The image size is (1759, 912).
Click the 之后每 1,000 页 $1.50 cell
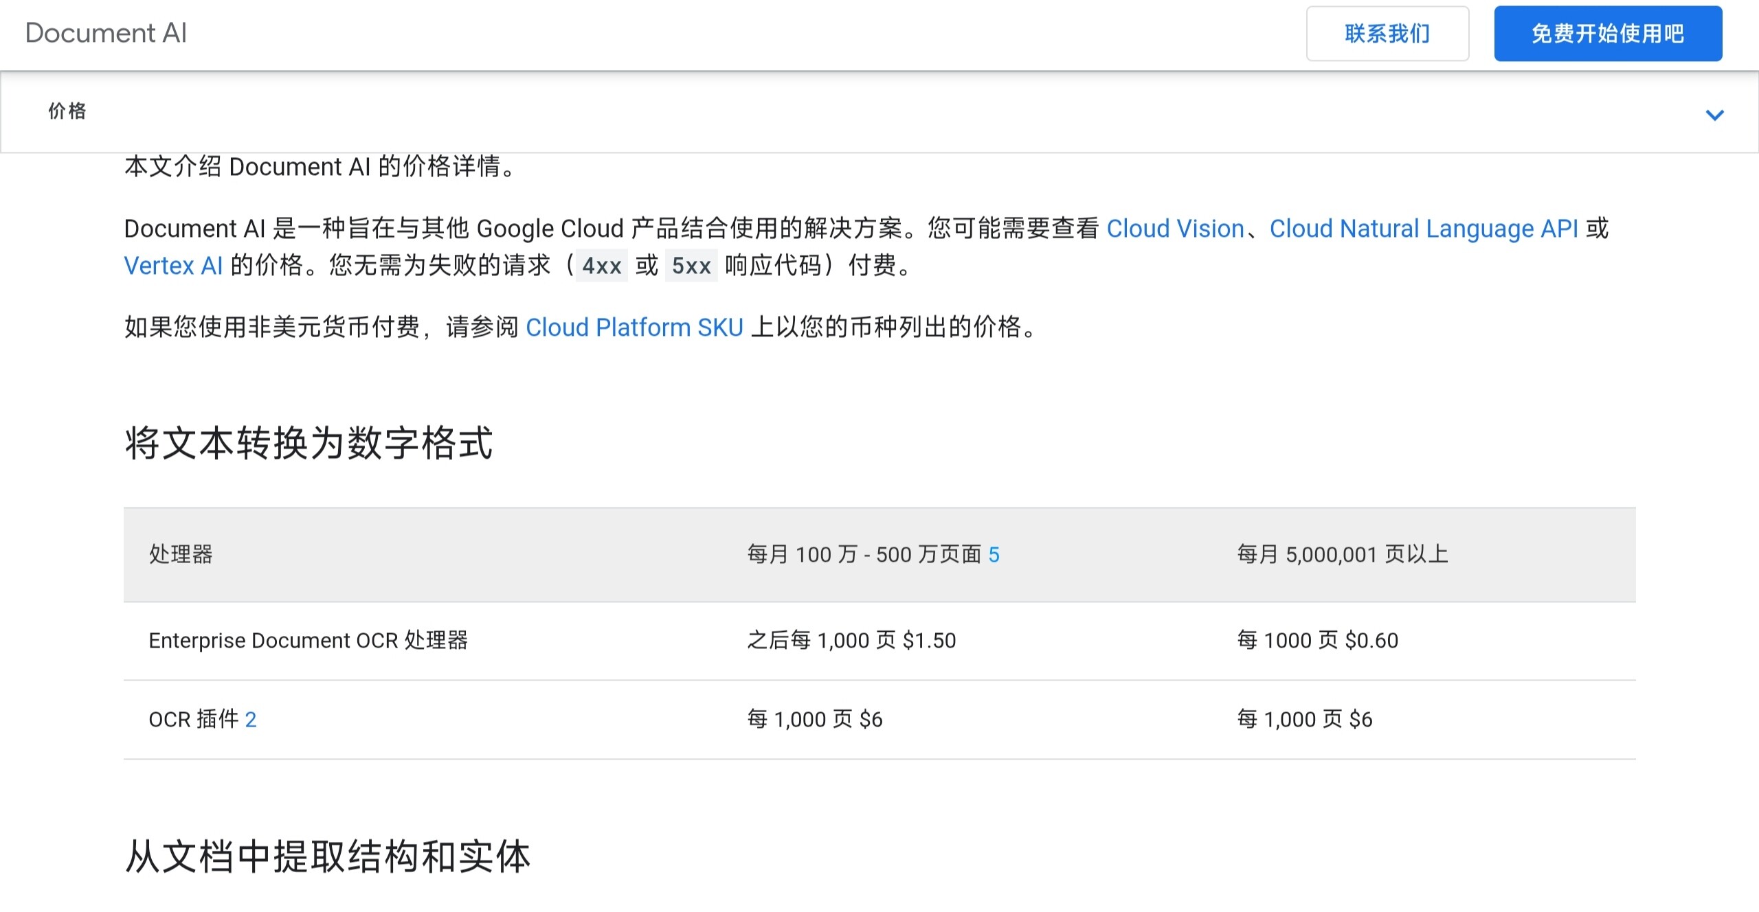851,640
